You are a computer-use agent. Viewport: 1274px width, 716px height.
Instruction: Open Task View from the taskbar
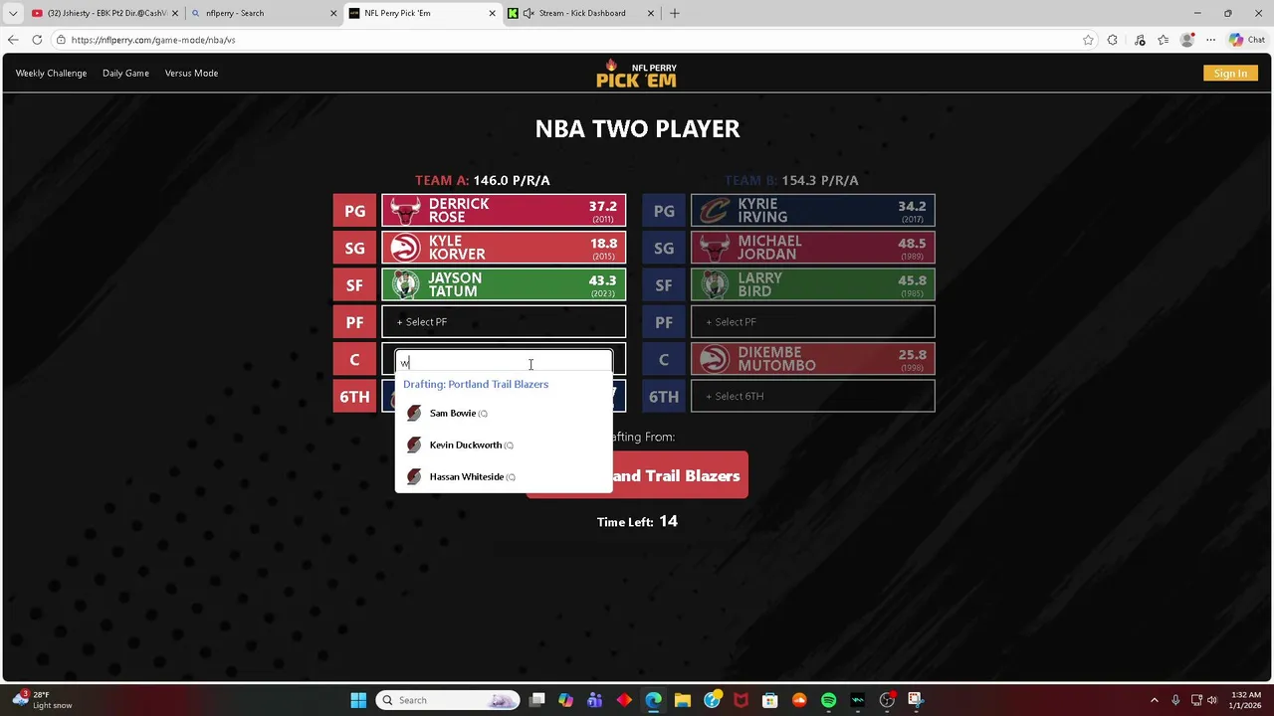click(x=537, y=700)
